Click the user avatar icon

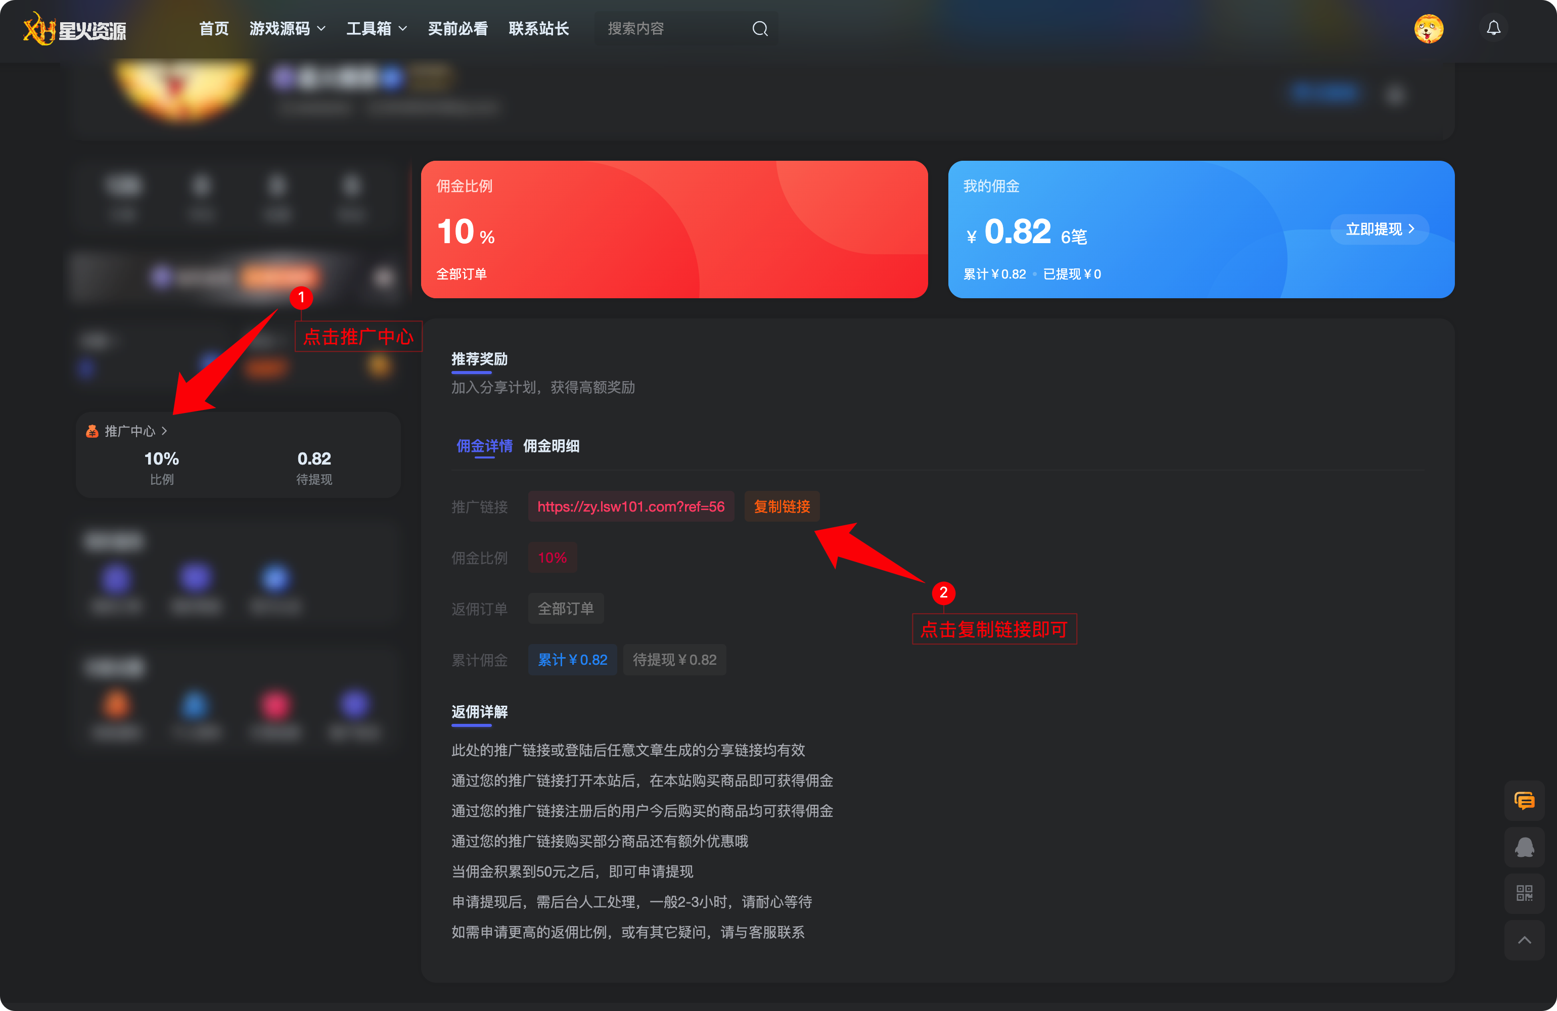(1429, 28)
